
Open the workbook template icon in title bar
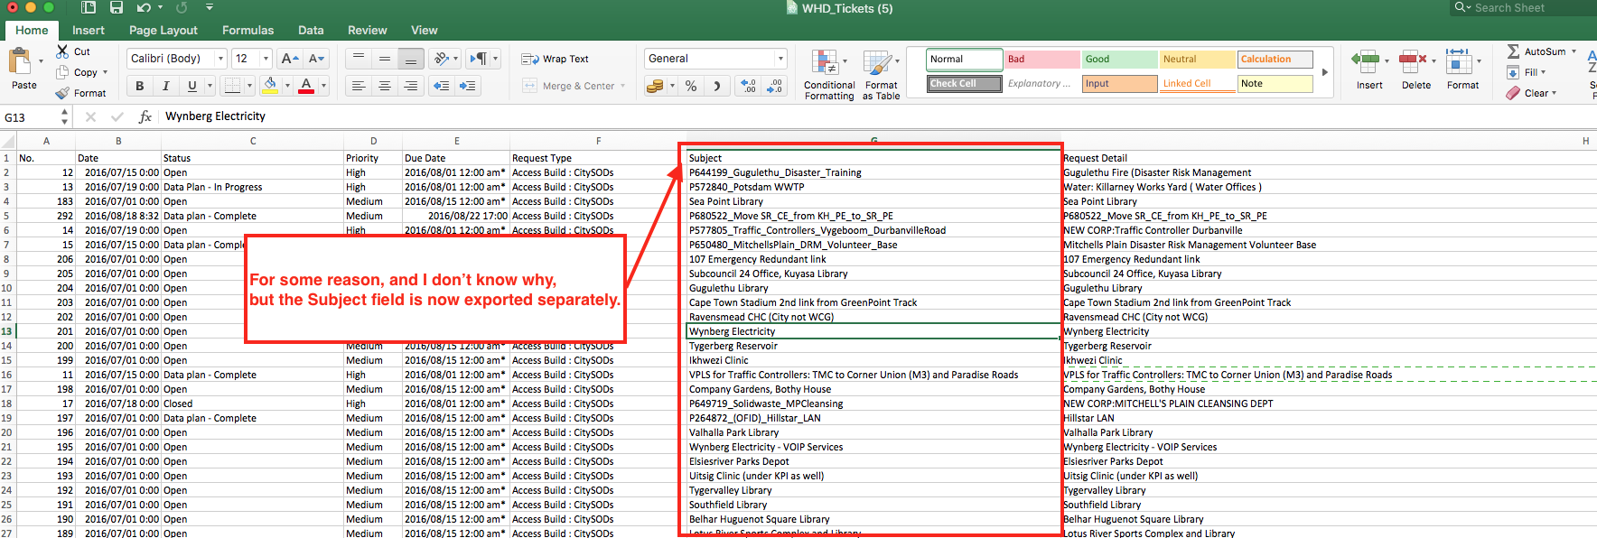[89, 8]
